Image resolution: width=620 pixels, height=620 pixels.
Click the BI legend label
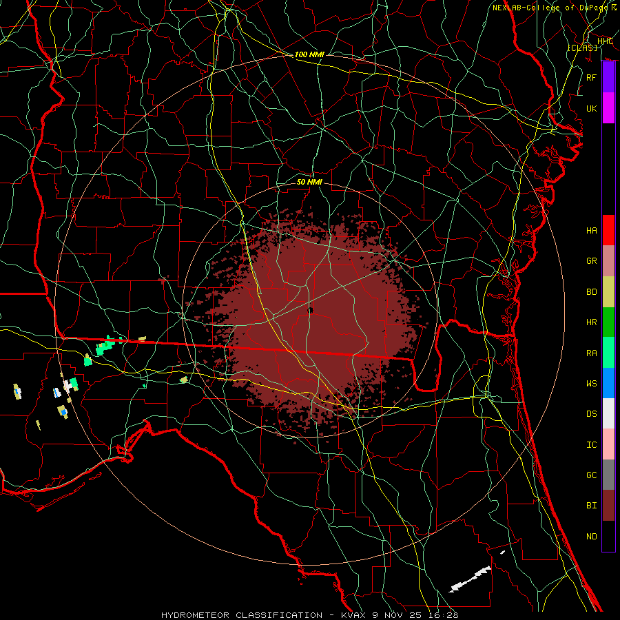coord(591,506)
